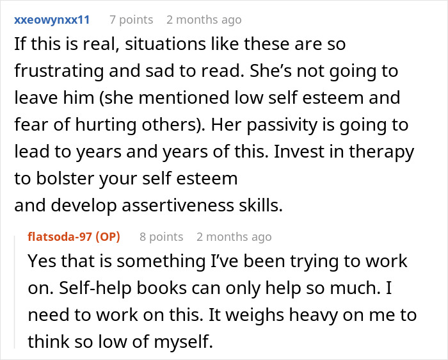
Task: Click the first comment's 2 months ago timestamp
Action: pos(204,20)
